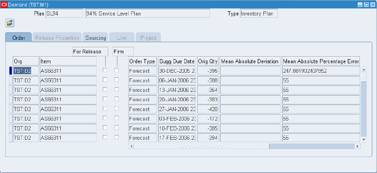This screenshot has height=173, width=377.
Task: Click the open folder icon below Plan
Action: pyautogui.click(x=9, y=23)
